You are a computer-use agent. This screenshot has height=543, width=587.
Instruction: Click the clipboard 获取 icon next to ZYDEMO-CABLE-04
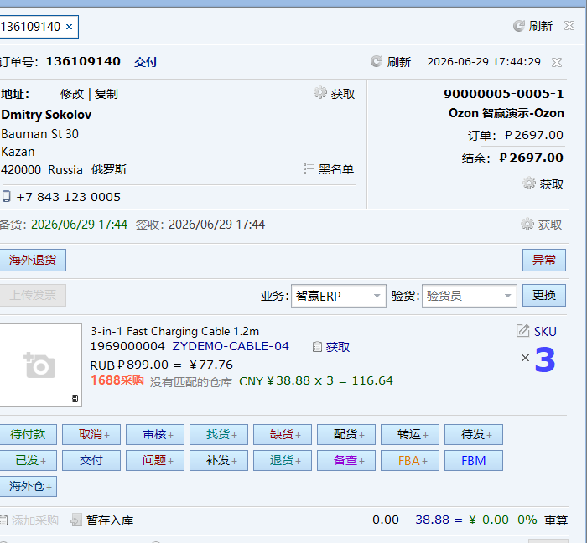(317, 347)
